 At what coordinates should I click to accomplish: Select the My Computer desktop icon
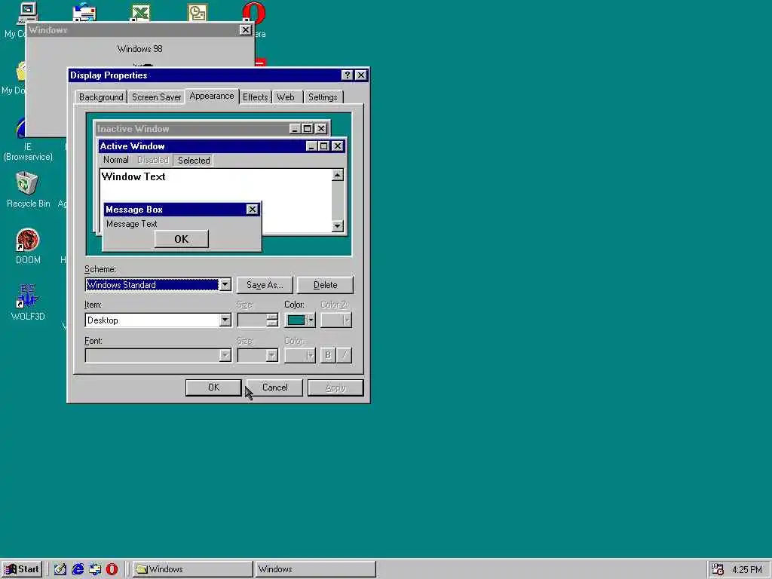[x=27, y=12]
